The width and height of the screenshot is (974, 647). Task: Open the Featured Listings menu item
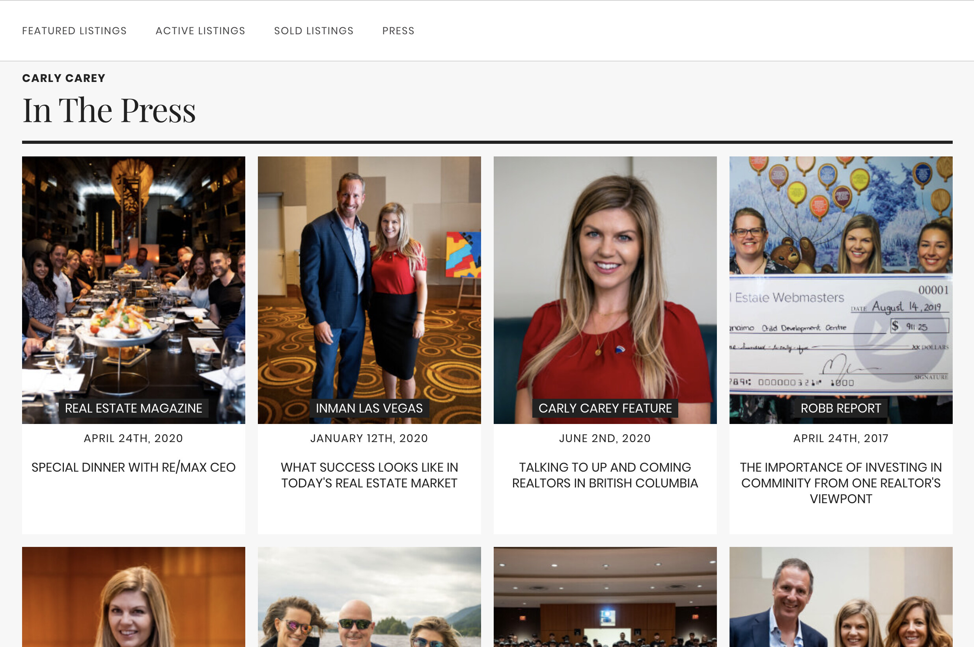coord(74,31)
